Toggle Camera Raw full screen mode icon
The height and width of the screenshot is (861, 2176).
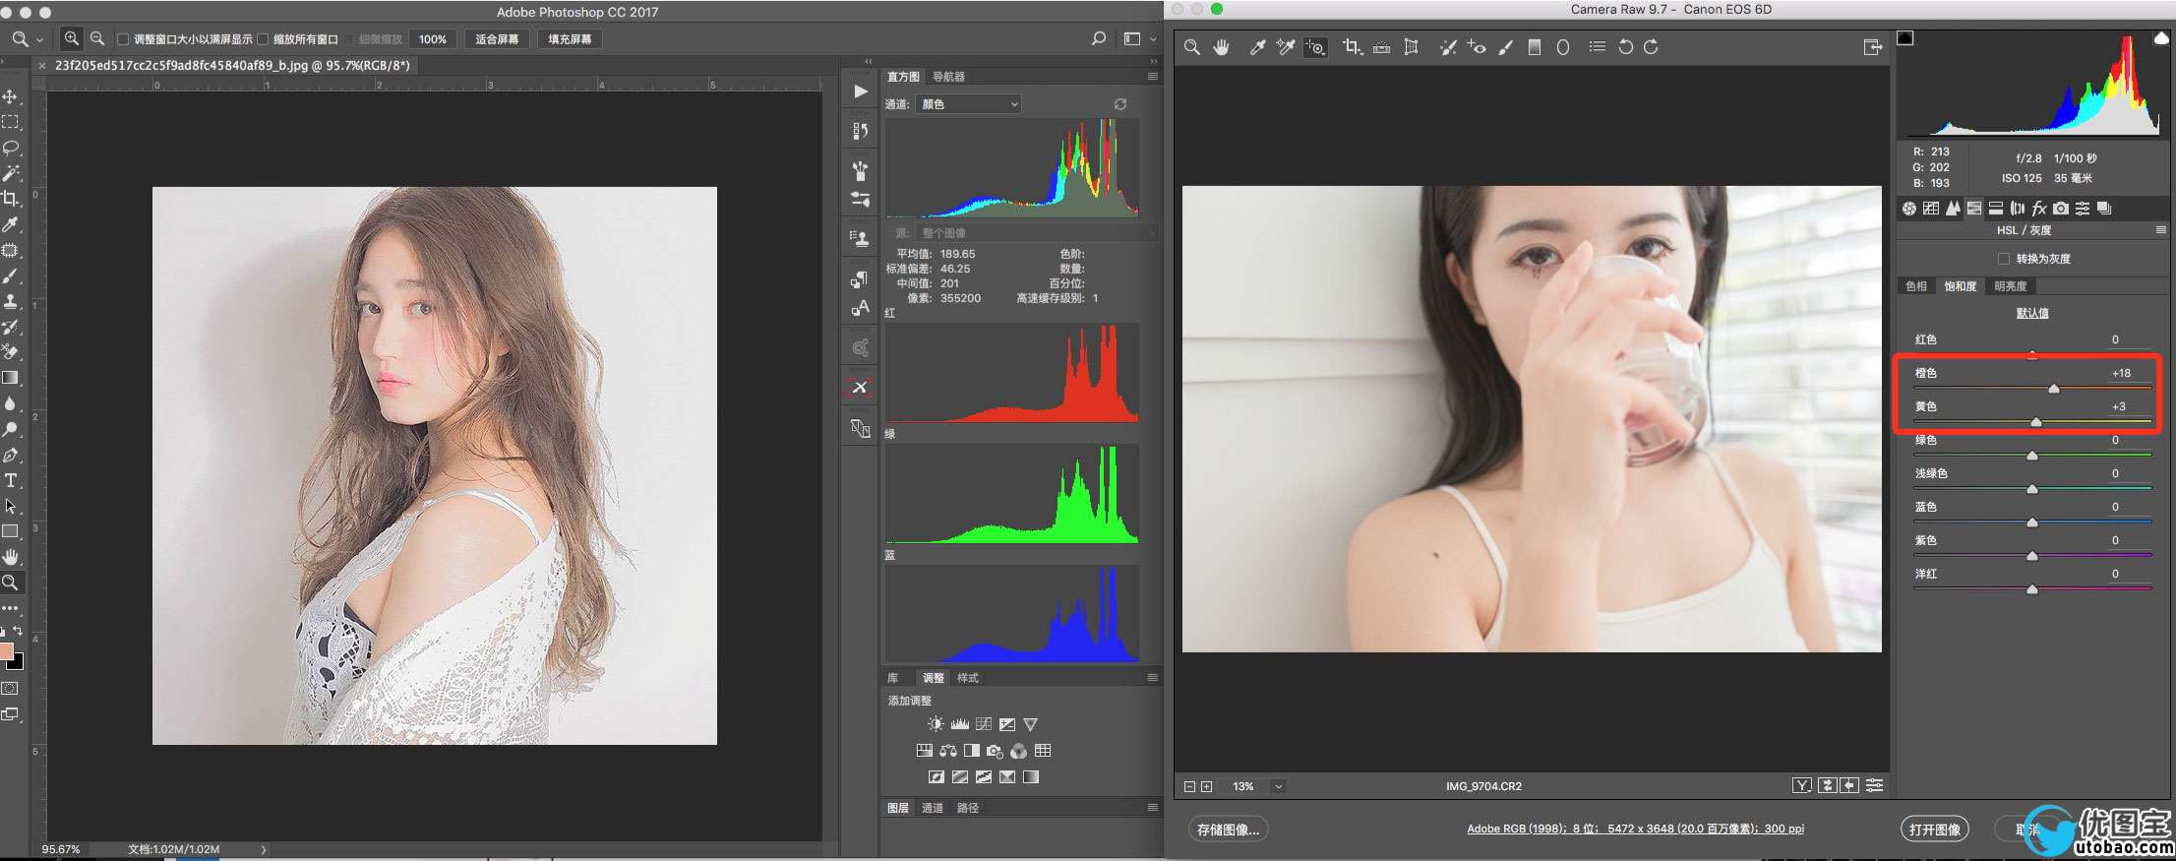[1872, 47]
